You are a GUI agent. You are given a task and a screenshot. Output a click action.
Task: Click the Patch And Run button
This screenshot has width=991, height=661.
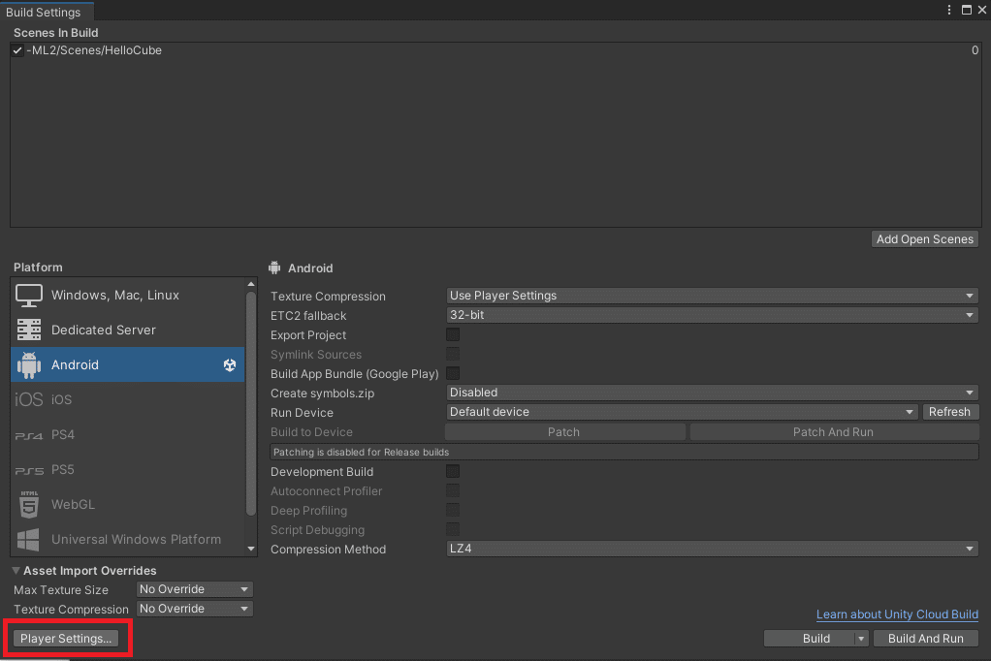[x=834, y=432]
